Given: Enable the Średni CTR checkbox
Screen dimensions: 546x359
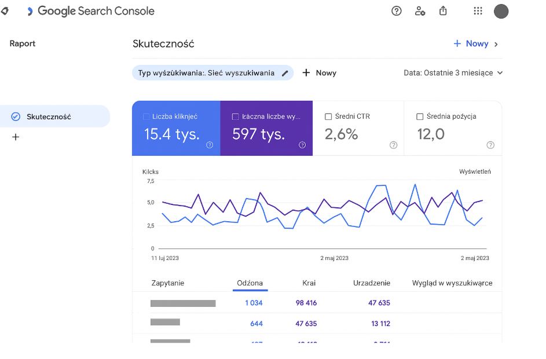Looking at the screenshot, I should pyautogui.click(x=328, y=116).
